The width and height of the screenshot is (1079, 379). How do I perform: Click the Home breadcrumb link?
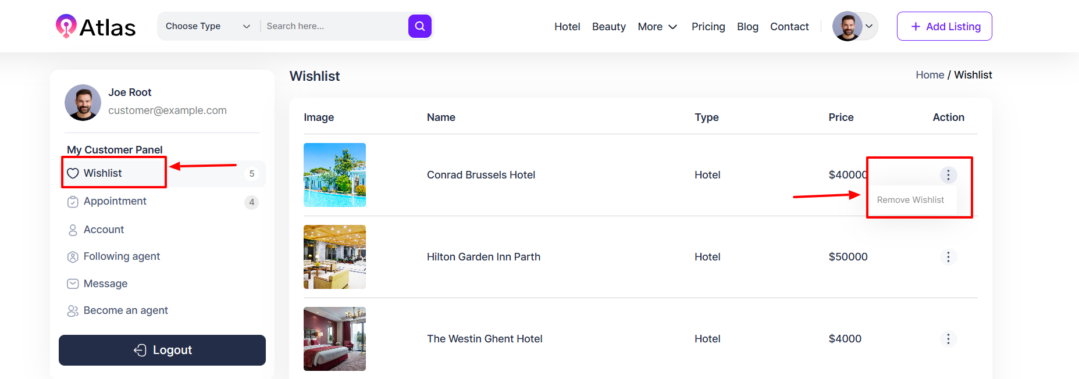(930, 75)
